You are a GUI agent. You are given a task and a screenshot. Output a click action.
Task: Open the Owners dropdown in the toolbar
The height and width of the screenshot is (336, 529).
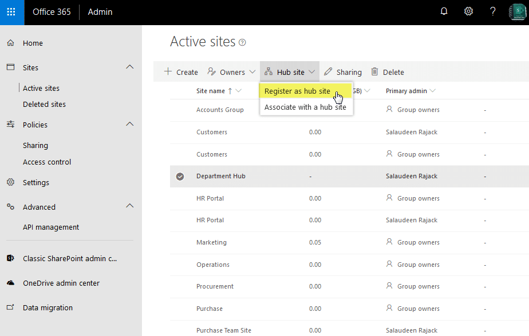(x=231, y=71)
